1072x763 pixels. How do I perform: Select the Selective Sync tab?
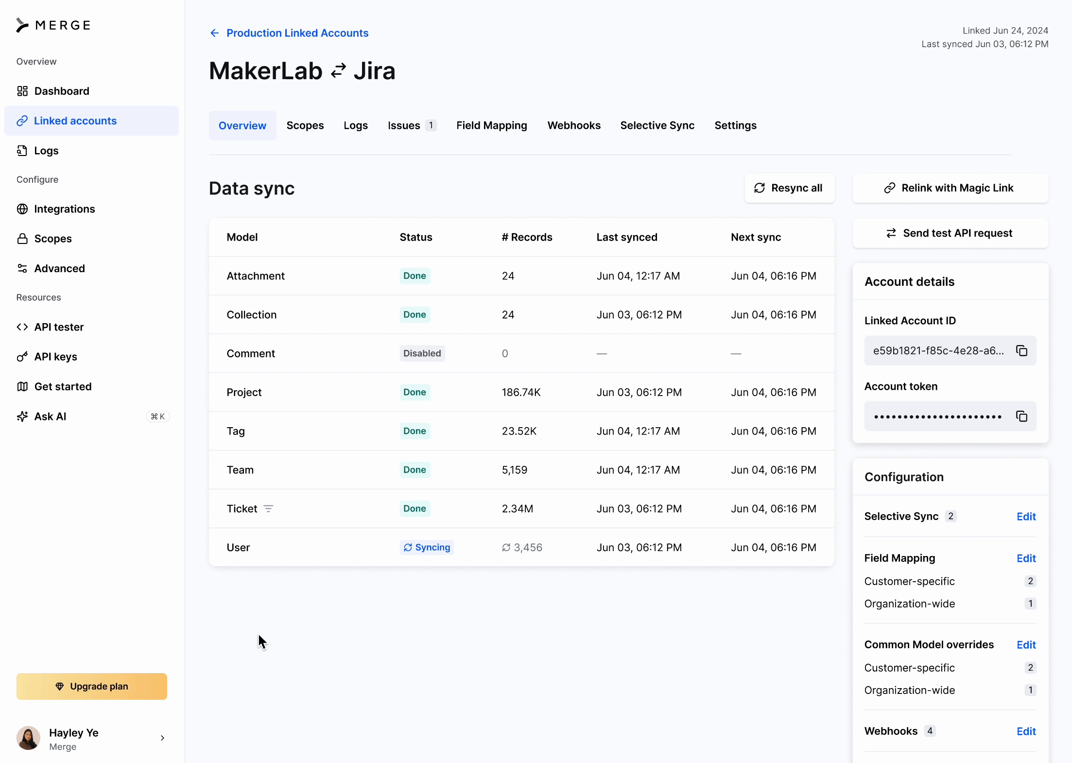pyautogui.click(x=657, y=125)
